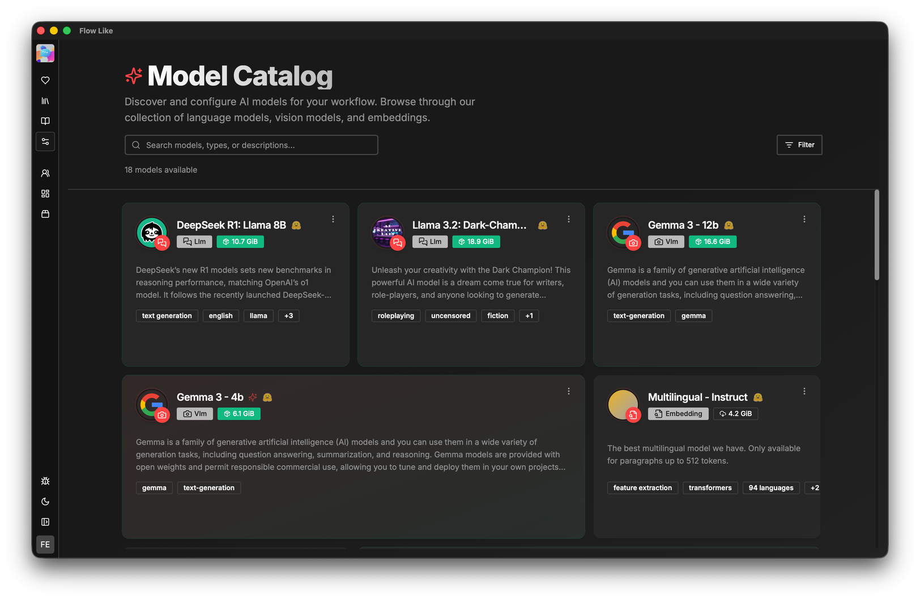Toggle the Llm badge on DeepSeek R1 card

194,241
